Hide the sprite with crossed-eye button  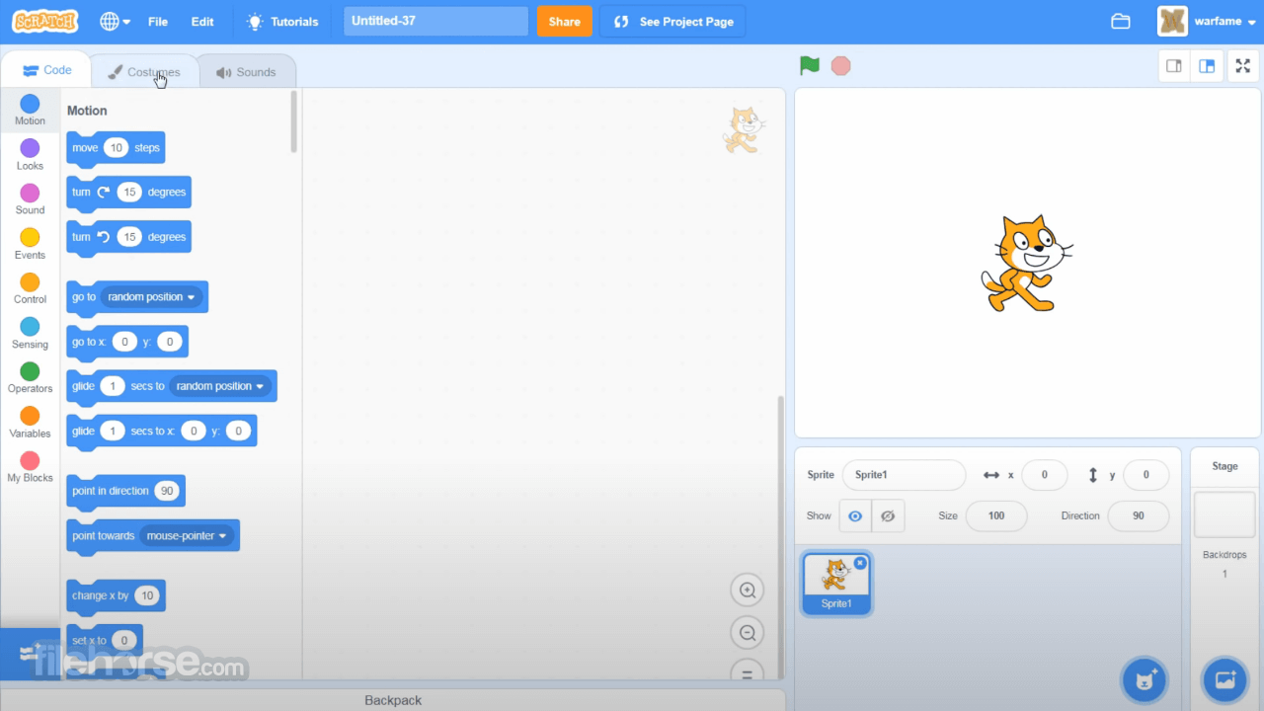pyautogui.click(x=888, y=515)
